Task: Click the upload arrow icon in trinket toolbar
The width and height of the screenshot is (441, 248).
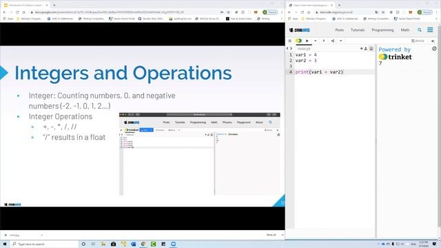Action: click(x=324, y=41)
